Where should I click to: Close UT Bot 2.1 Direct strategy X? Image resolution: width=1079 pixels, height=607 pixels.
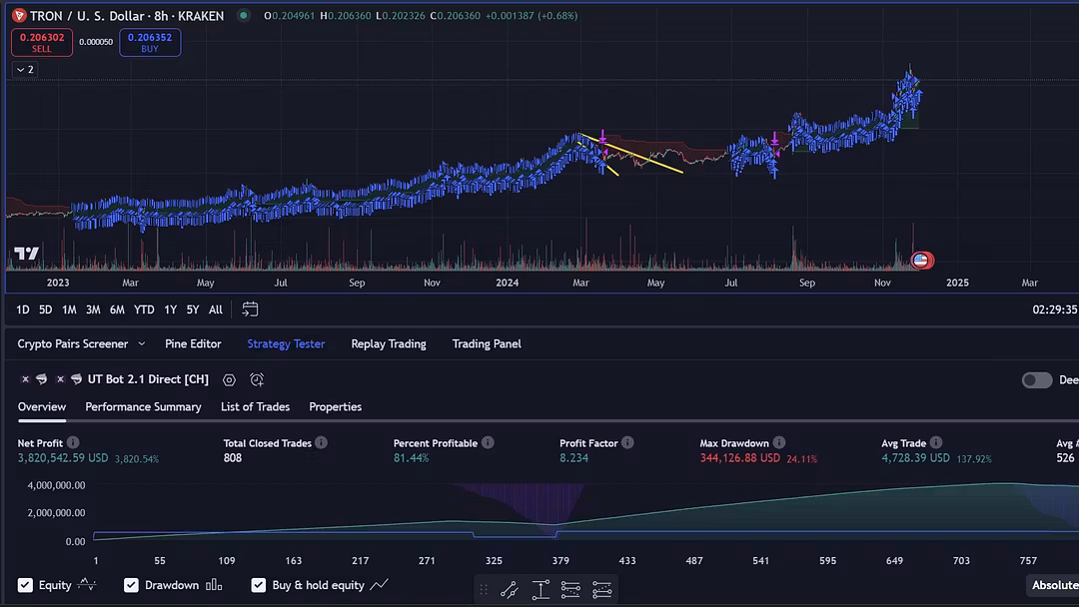tap(61, 378)
